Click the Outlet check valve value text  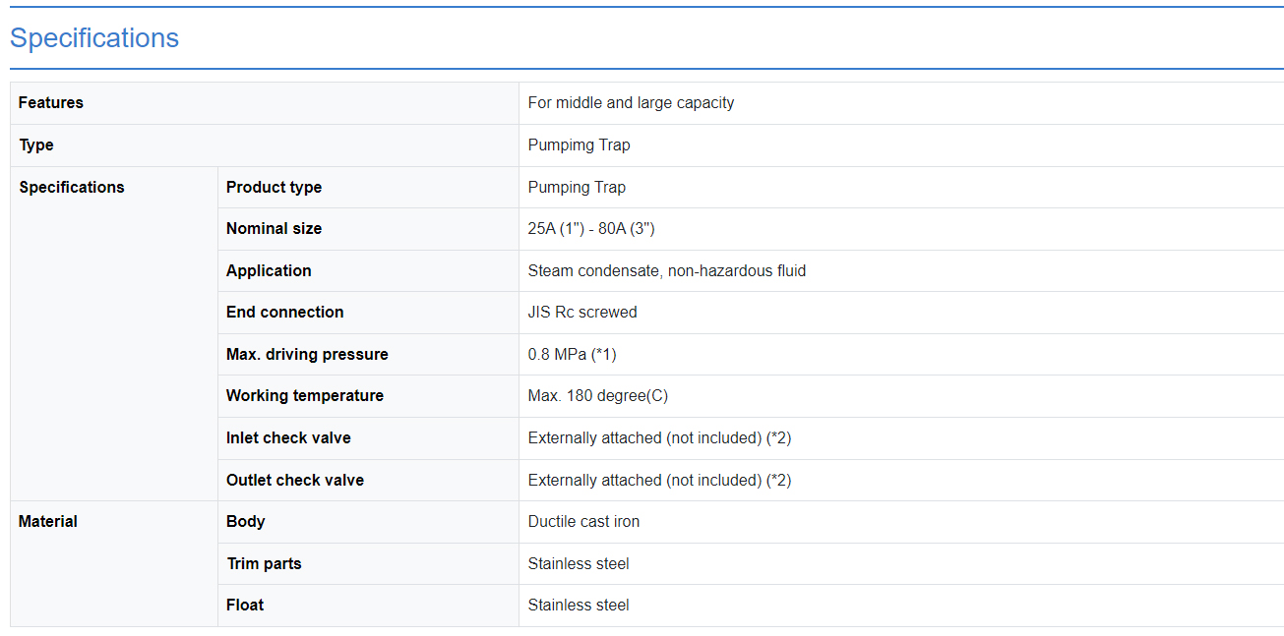659,481
